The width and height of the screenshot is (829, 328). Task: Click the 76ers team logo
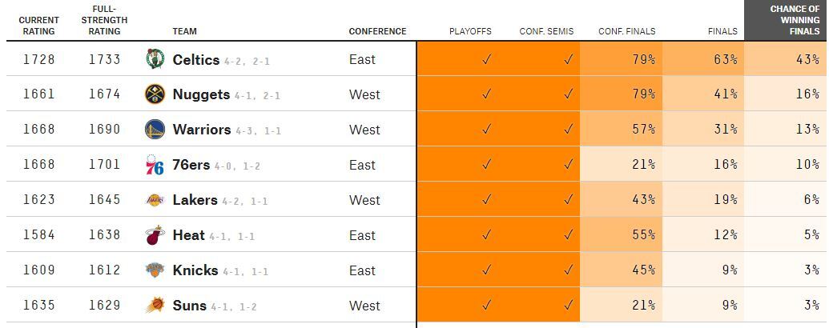point(155,165)
